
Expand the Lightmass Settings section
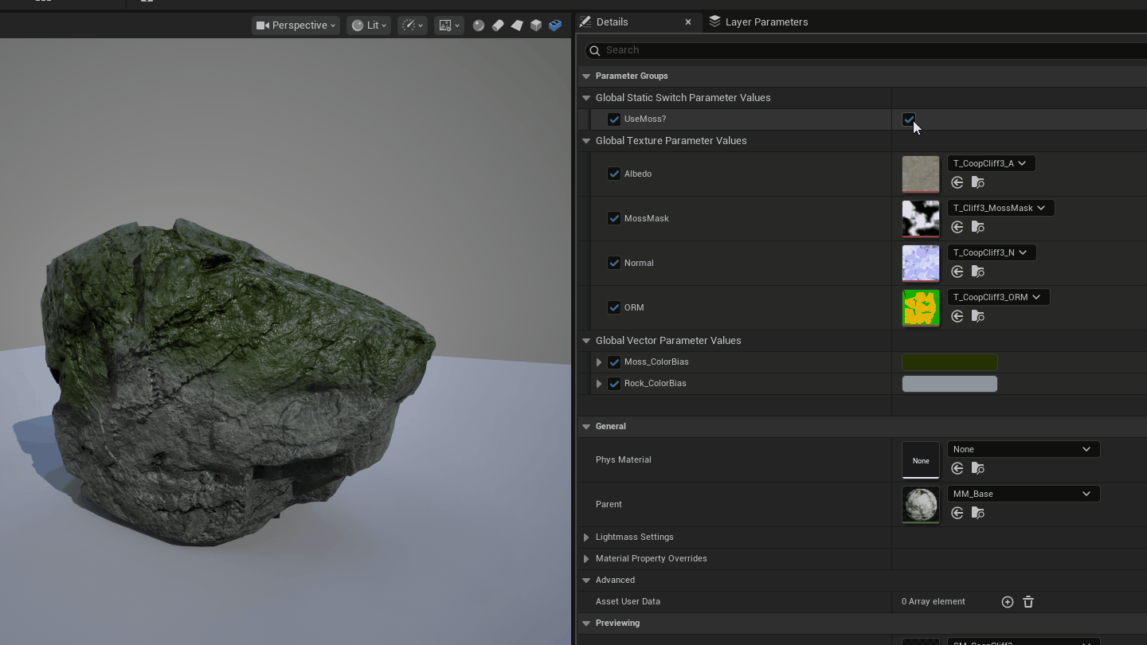587,537
